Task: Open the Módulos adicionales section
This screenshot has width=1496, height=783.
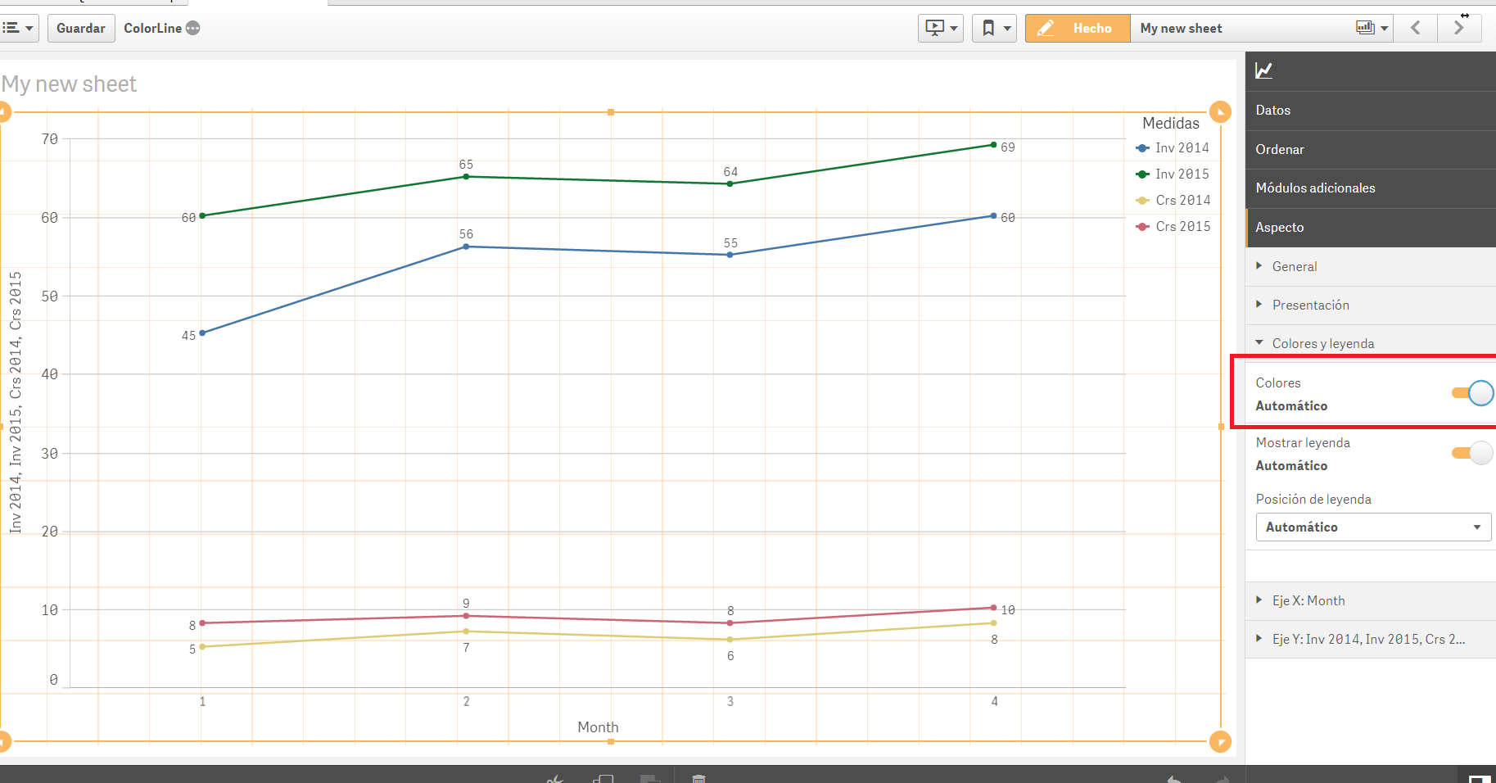Action: [1371, 188]
